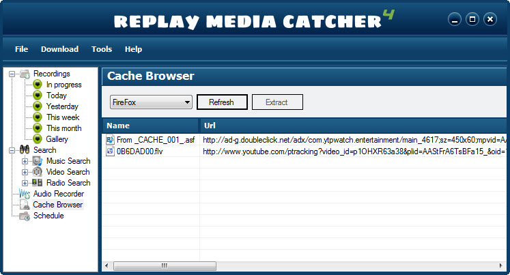510x275 pixels.
Task: Click the Audio Recorder waveform icon
Action: pos(25,194)
